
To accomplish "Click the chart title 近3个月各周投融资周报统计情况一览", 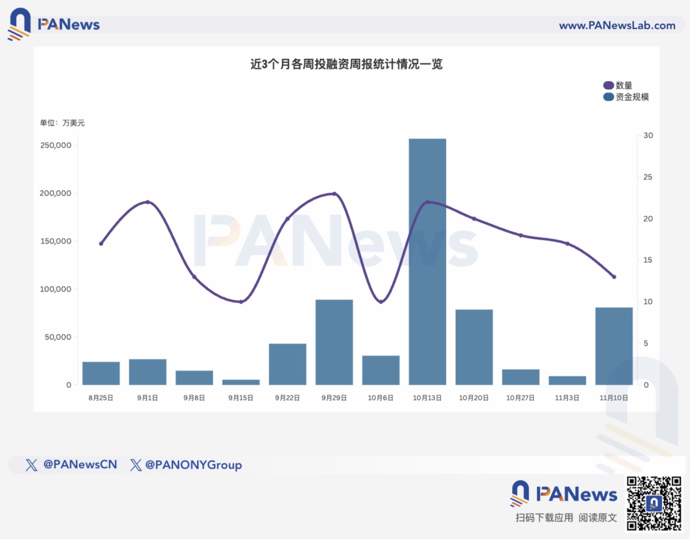I will [346, 64].
